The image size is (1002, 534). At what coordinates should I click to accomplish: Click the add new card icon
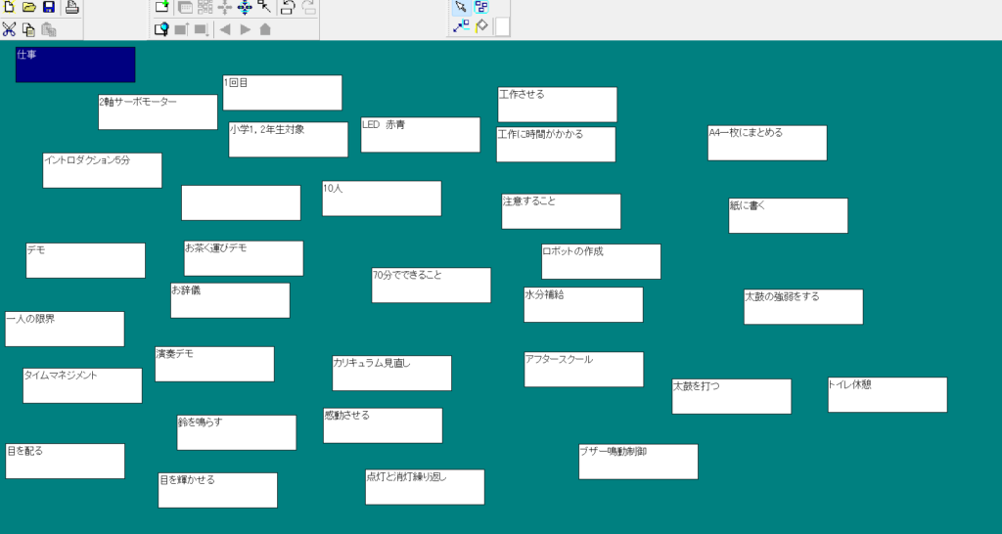[162, 7]
